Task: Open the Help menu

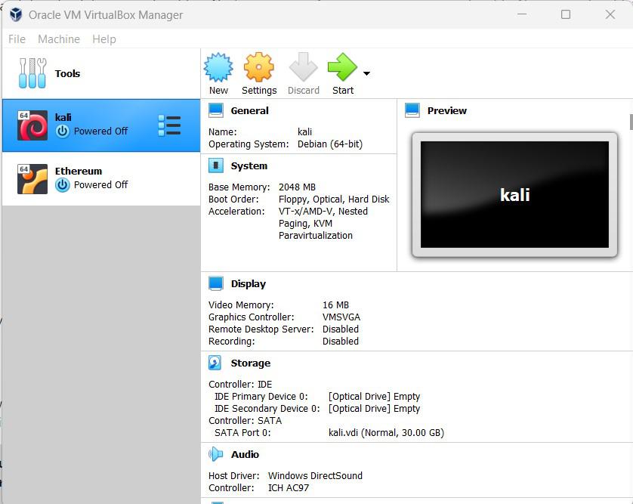Action: click(x=104, y=39)
